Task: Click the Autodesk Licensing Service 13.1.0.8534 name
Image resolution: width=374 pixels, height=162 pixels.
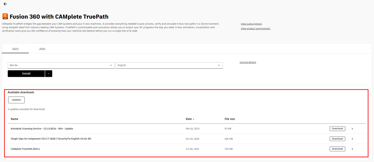Action: pos(42,129)
